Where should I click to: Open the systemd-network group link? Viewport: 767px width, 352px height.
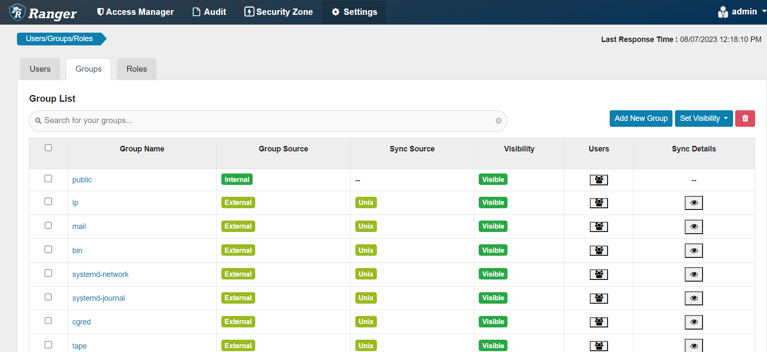coord(100,274)
